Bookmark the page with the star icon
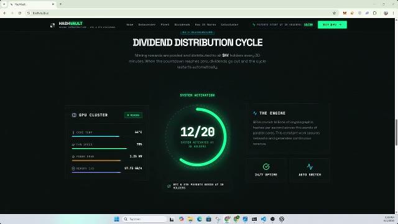Screen dimensions: 398x224 coord(334,13)
